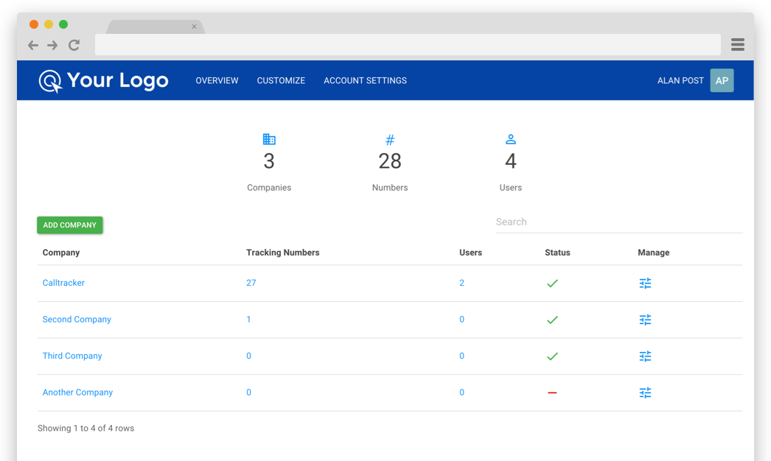Click the Search input field
771x461 pixels.
point(618,222)
